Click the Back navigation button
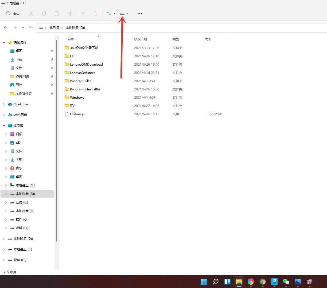This screenshot has height=288, width=327. (6, 27)
